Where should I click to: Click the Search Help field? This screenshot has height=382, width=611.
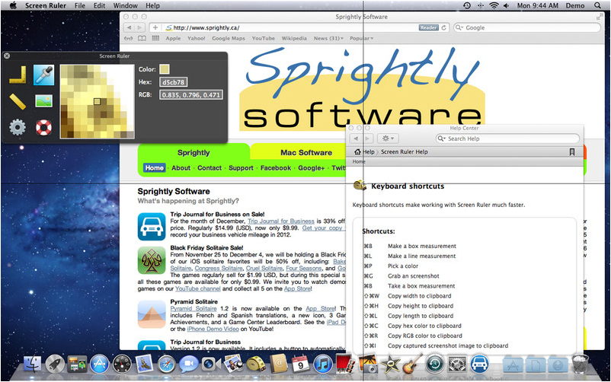point(507,138)
